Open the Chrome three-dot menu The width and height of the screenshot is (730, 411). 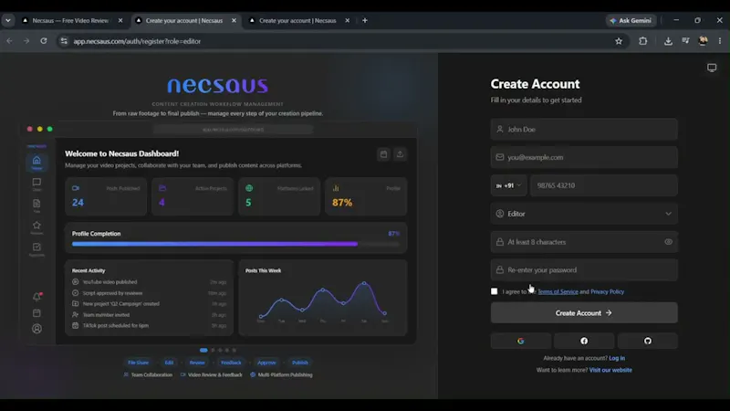[720, 41]
